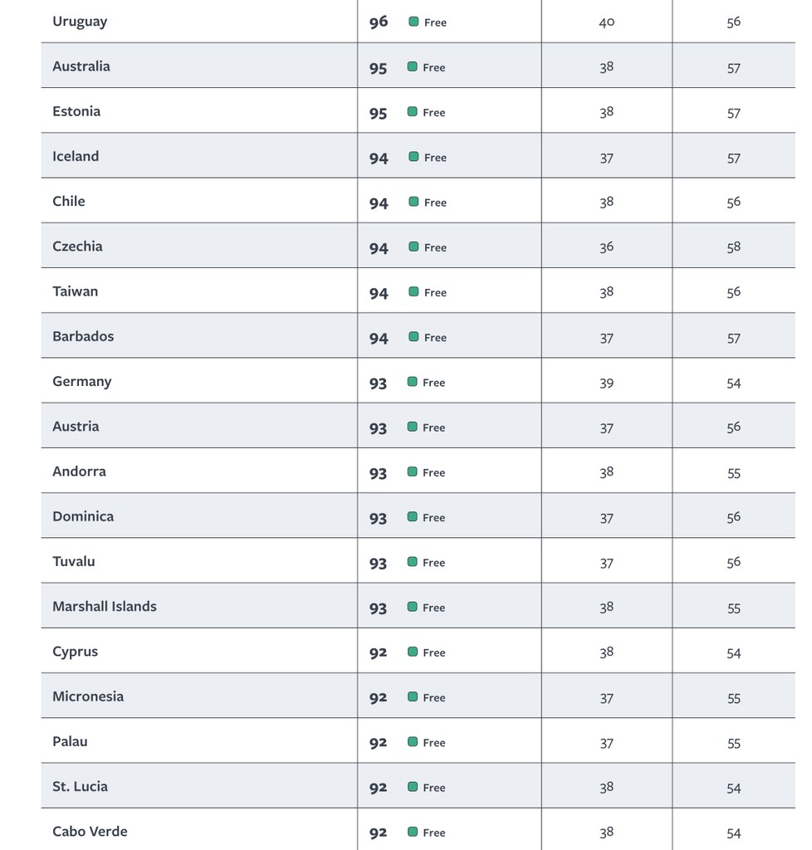Select the green status icon in Cyprus row

click(413, 652)
